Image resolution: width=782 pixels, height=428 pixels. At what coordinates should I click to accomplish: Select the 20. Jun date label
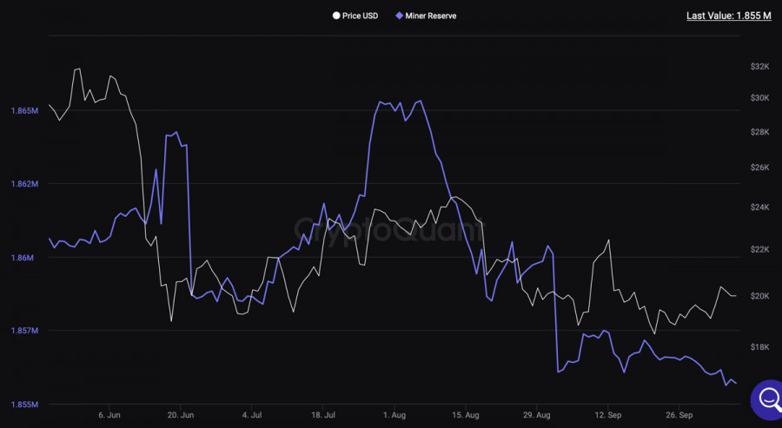[x=179, y=416]
